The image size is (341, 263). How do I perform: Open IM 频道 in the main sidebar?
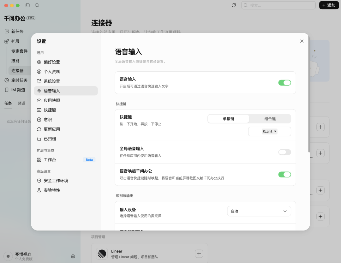[15, 90]
